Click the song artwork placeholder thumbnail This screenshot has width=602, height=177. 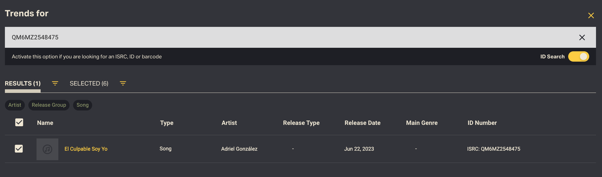click(47, 149)
